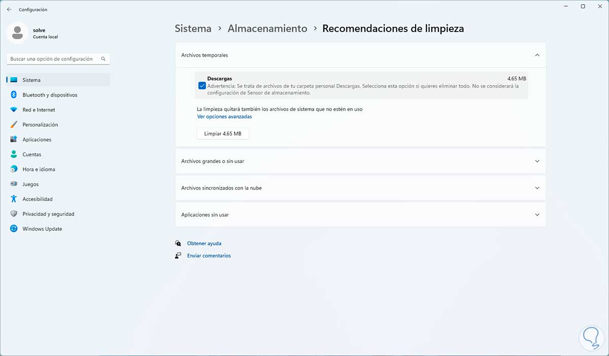609x356 pixels.
Task: Open Privacidad y seguridad label
Action: point(48,214)
